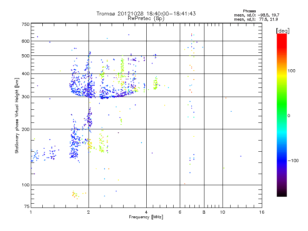This screenshot has width=308, height=231.
Task: Click the '[deg]' unit label above the color bar
Action: pyautogui.click(x=283, y=31)
